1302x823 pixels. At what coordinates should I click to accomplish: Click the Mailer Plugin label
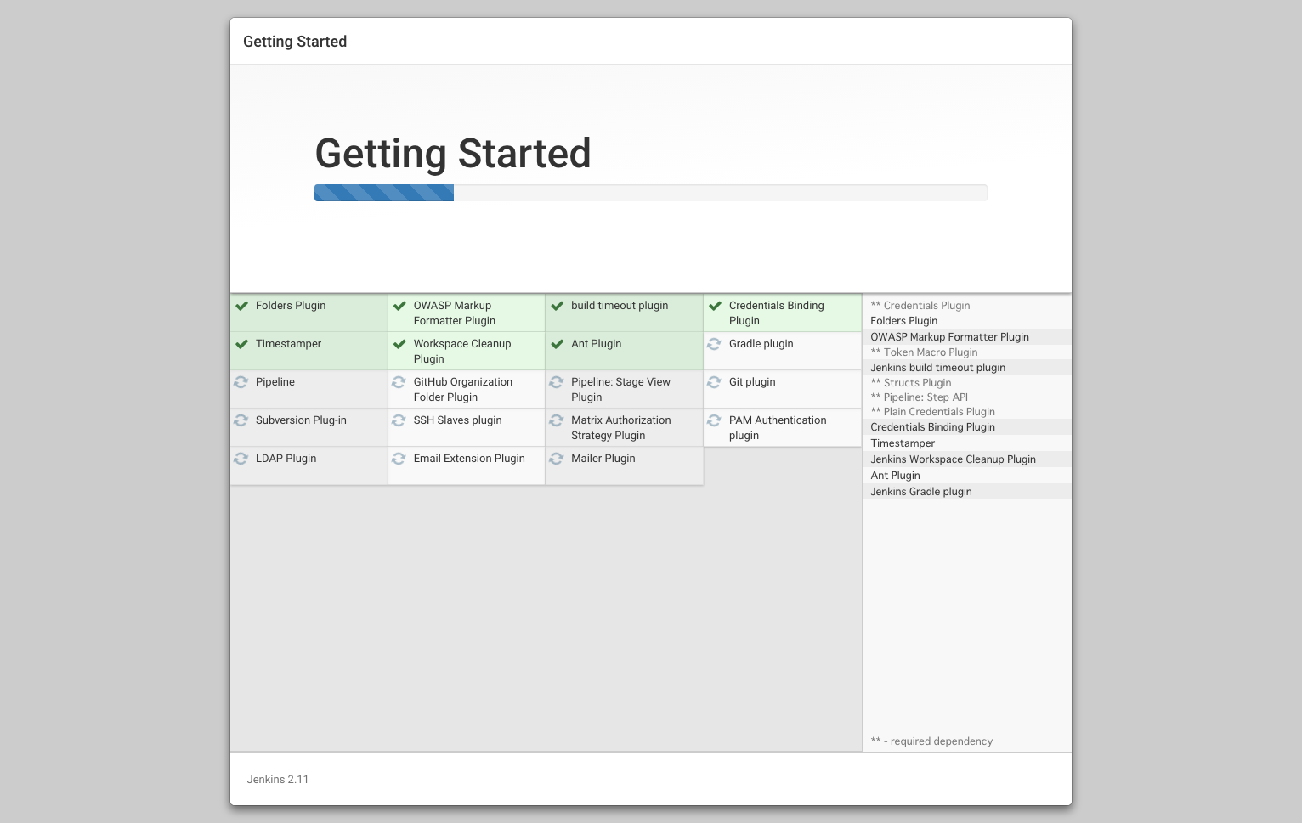coord(603,459)
